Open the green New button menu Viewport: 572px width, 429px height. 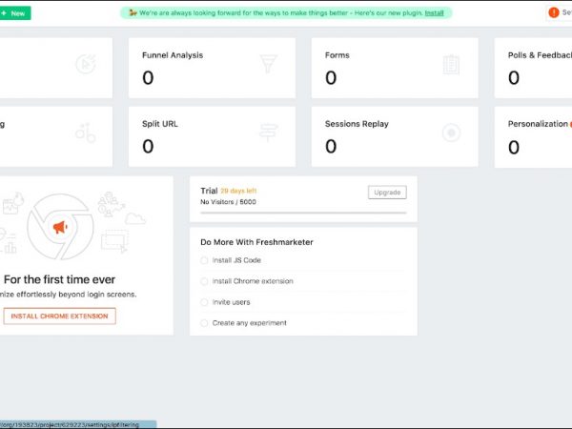[14, 13]
